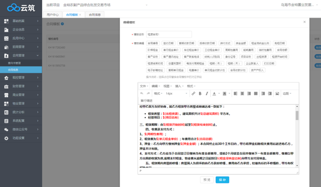
Task: Apply the background highlight color icon
Action: pos(225,93)
